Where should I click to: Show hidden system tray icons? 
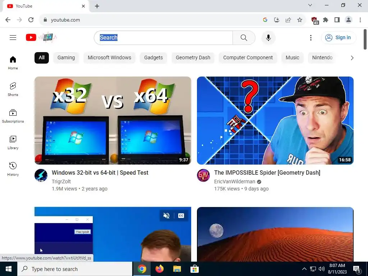tap(304, 269)
